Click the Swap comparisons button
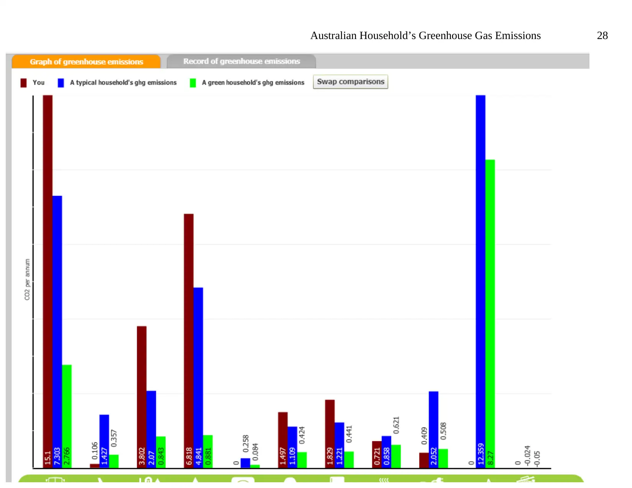632x488 pixels. click(350, 82)
